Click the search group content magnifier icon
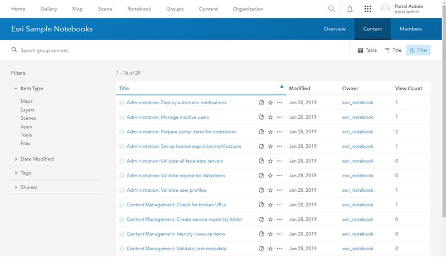This screenshot has width=446, height=257. 14,50
